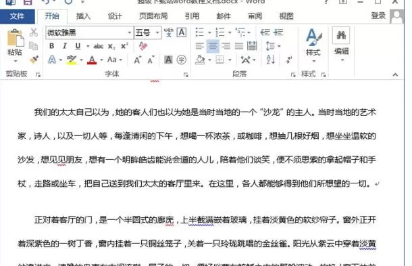
Task: Open the Styles (样式) gallery
Action: click(313, 45)
